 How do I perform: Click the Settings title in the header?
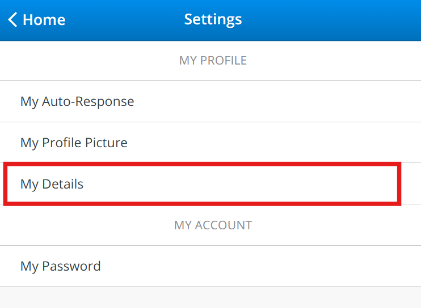point(213,20)
